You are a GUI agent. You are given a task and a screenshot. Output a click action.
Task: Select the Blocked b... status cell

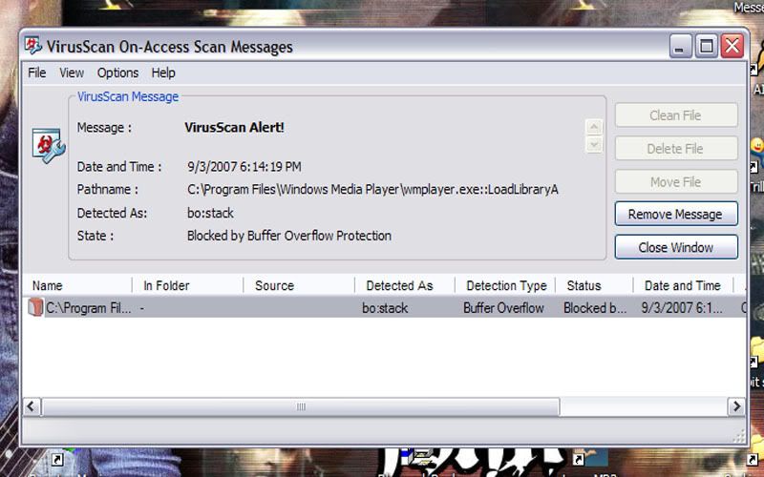click(x=595, y=308)
